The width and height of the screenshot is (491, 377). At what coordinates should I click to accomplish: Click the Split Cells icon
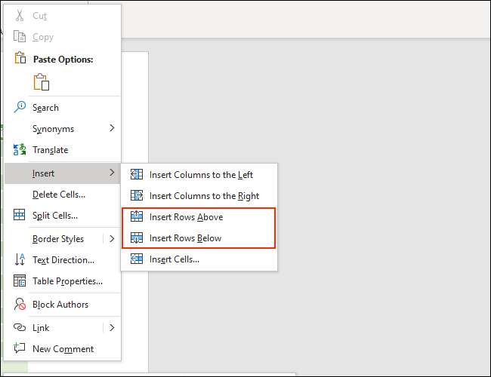pyautogui.click(x=20, y=216)
